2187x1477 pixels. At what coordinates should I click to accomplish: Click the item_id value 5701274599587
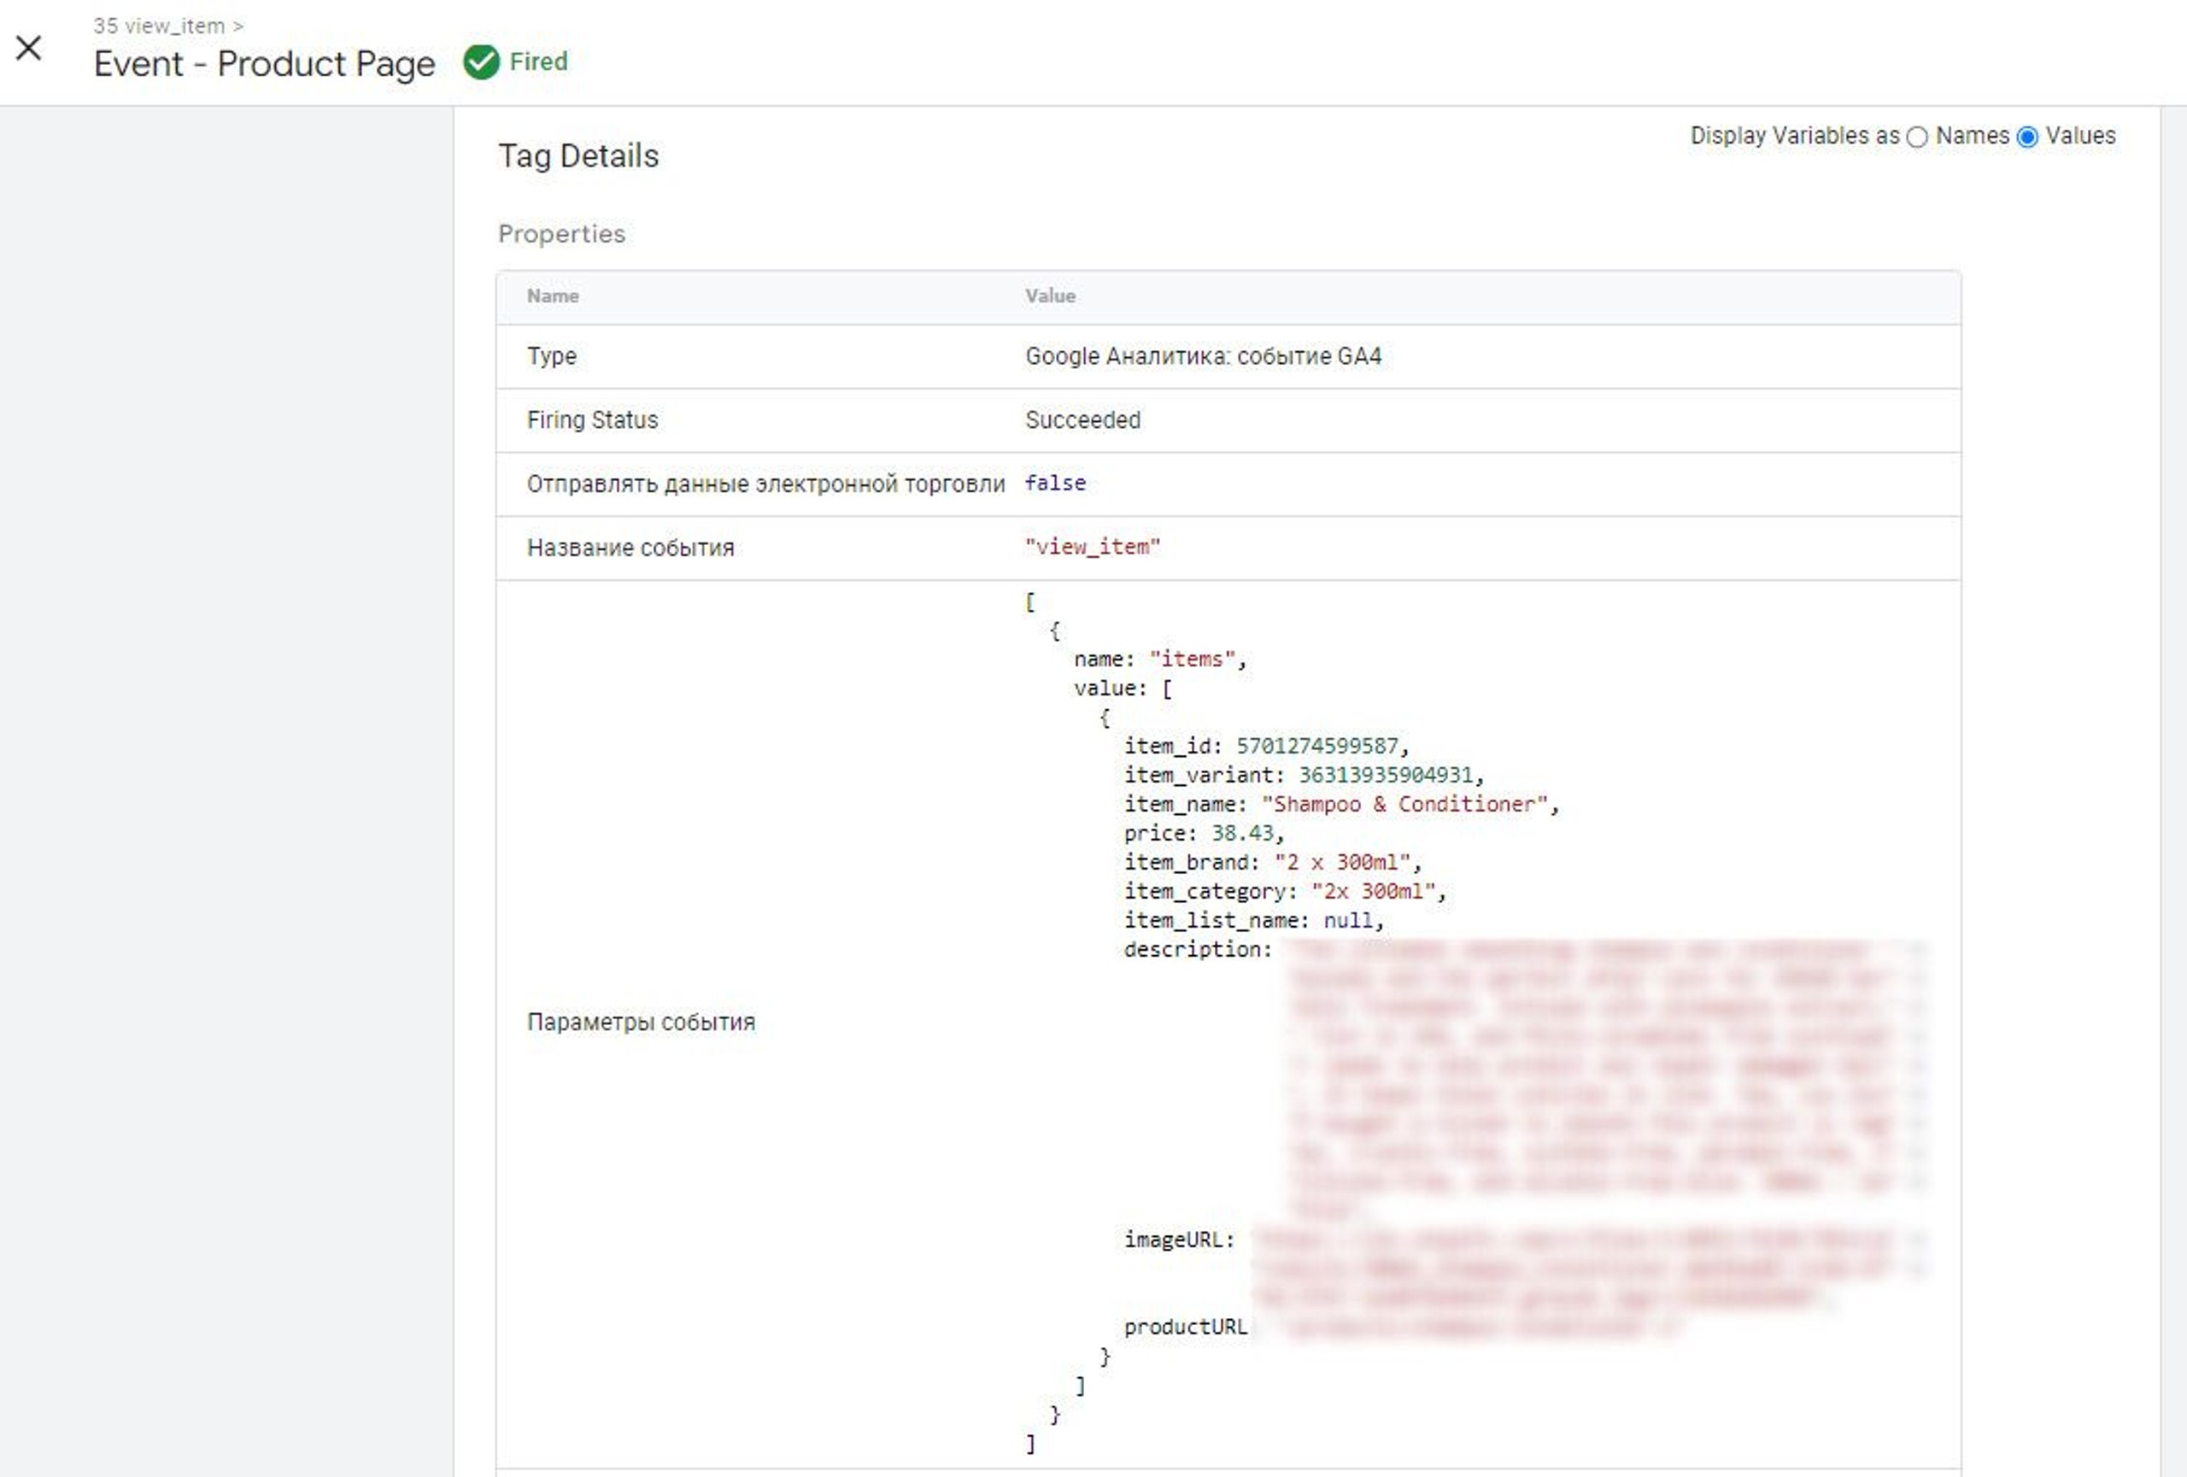(1316, 746)
